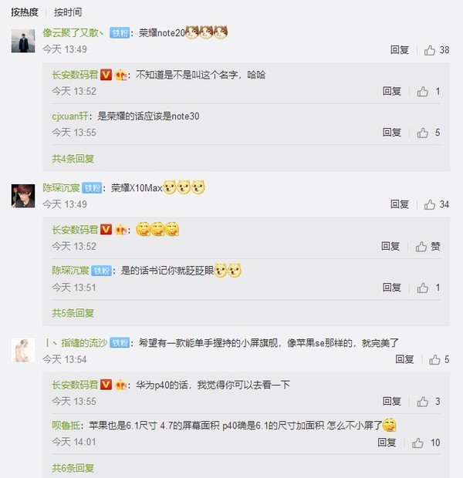
Task: Like 陈琛沉宸's 是的话书记你就眨眨眼 reply
Action: click(x=428, y=288)
